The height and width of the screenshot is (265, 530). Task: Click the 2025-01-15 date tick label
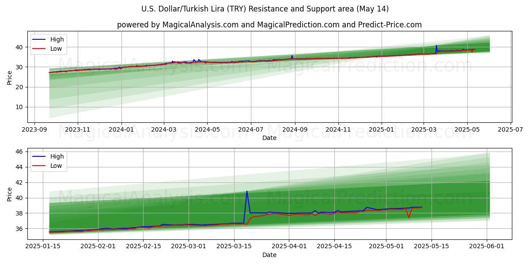tap(43, 246)
